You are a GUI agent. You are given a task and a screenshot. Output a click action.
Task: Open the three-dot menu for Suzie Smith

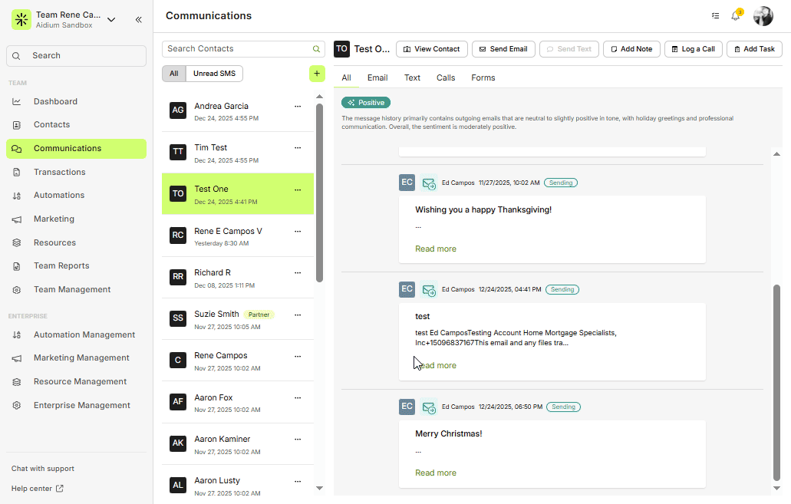298,315
